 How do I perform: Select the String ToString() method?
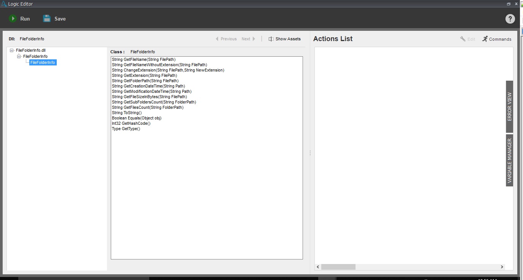tap(127, 113)
